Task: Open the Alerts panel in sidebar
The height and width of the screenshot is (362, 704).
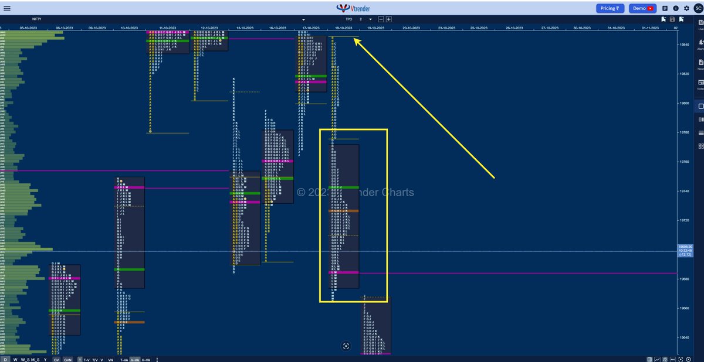Action: point(700,45)
